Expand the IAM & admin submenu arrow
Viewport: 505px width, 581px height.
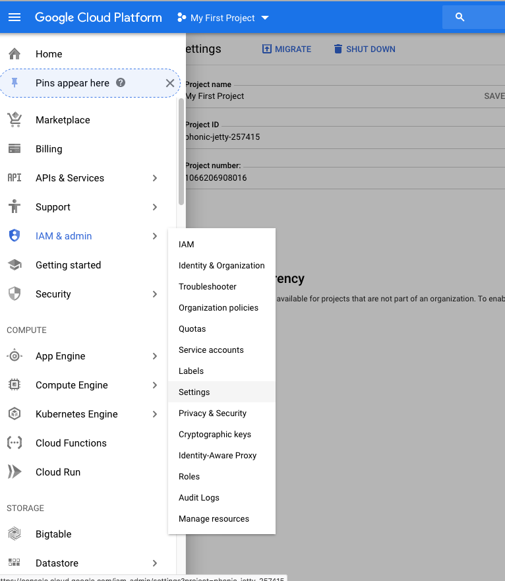tap(155, 235)
